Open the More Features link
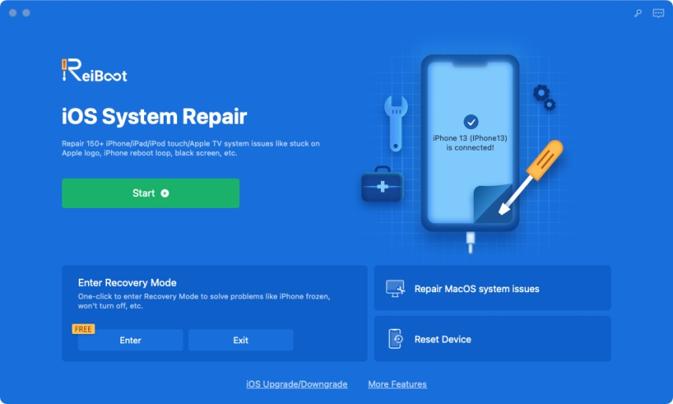 [398, 384]
